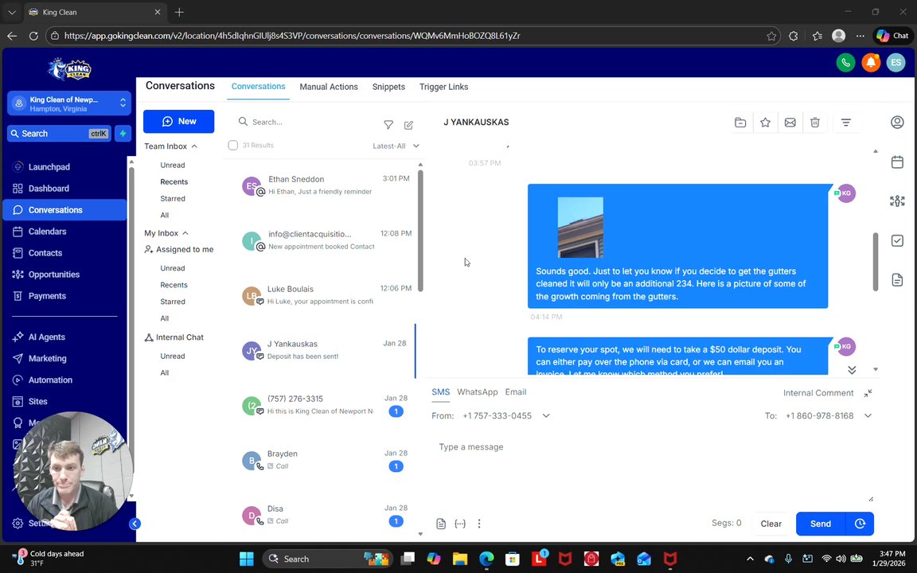Open the task checkmark icon in right panel
917x573 pixels.
tap(897, 240)
